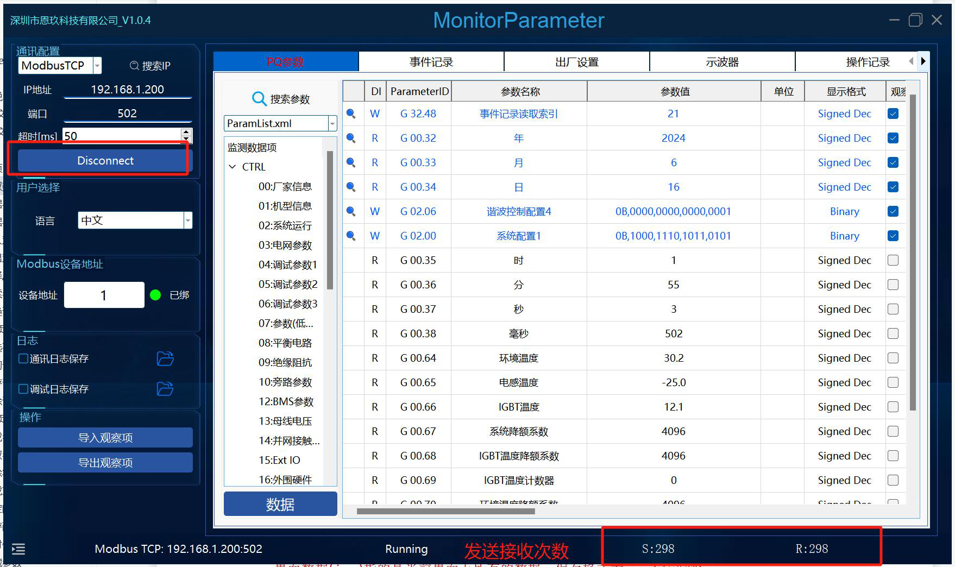Open the 语言 中文 dropdown
The image size is (955, 567).
pos(188,220)
